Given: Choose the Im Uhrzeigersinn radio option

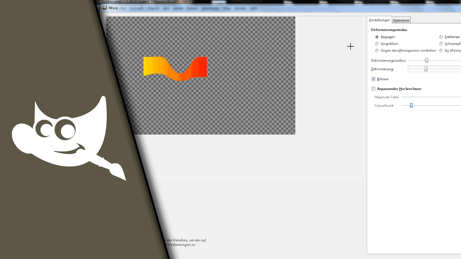Looking at the screenshot, I should 441,51.
